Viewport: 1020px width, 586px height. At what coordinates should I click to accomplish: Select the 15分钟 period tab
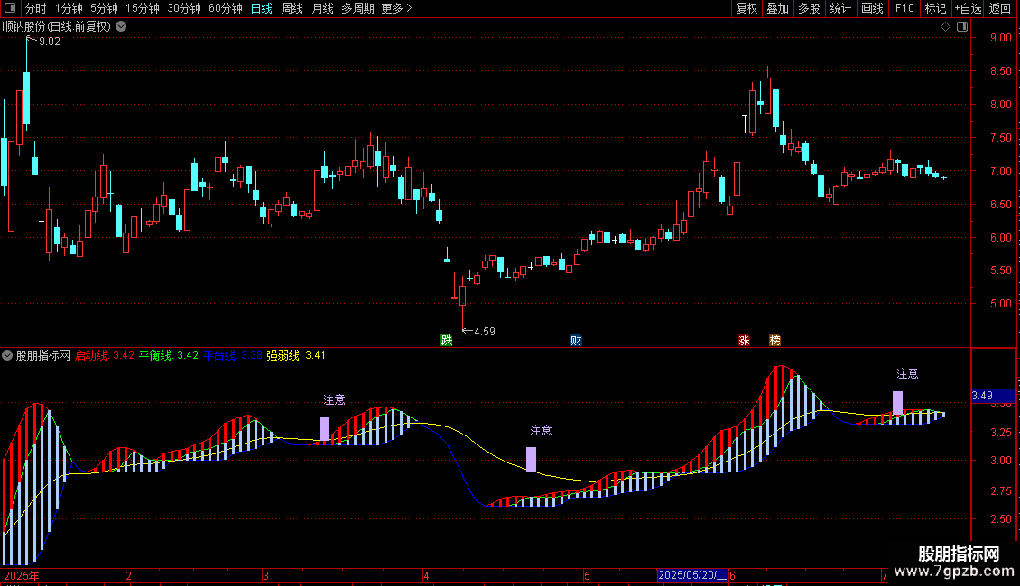pos(143,8)
